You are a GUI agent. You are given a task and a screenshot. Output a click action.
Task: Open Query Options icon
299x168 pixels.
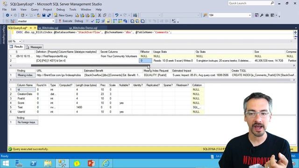(x=103, y=21)
